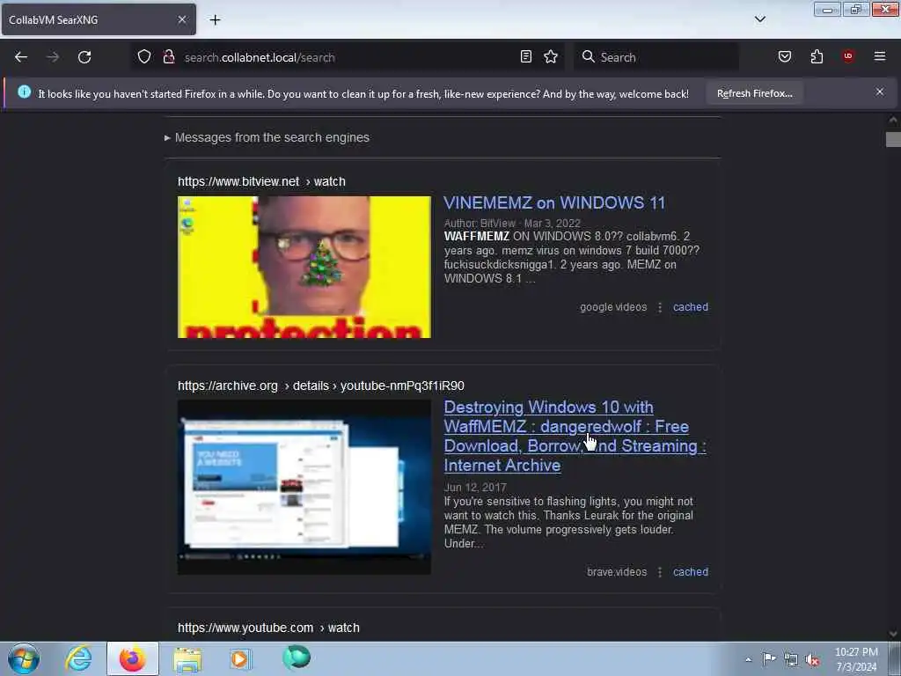Open network status tray icon
Screen dimensions: 901x676
pyautogui.click(x=791, y=660)
